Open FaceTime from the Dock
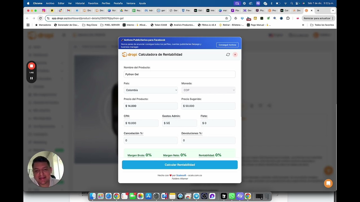Image resolution: width=360 pixels, height=202 pixels. tap(132, 196)
